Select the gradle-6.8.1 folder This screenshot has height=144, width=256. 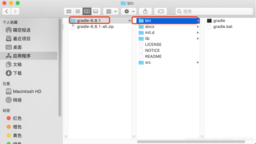point(100,21)
